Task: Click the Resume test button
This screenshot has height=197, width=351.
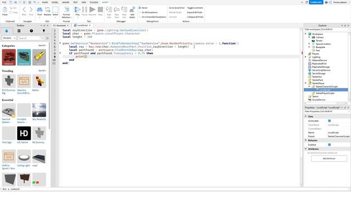Action: click(x=92, y=10)
